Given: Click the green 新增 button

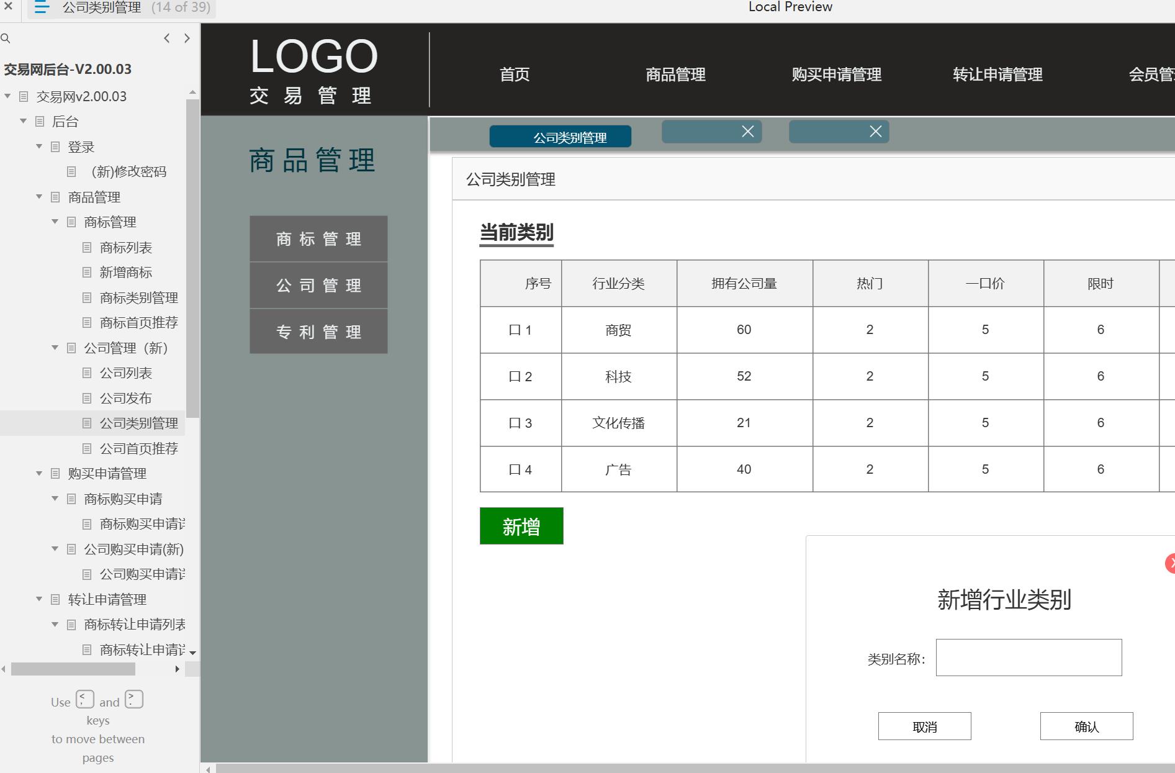Looking at the screenshot, I should pyautogui.click(x=521, y=526).
